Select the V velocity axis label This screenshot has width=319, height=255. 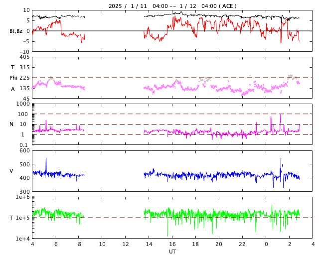coord(11,171)
